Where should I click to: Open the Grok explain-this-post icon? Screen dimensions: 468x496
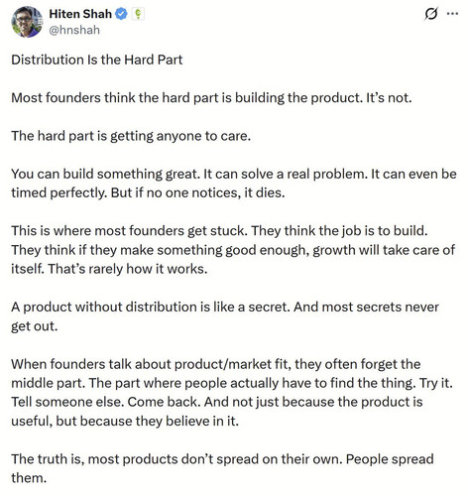point(431,14)
